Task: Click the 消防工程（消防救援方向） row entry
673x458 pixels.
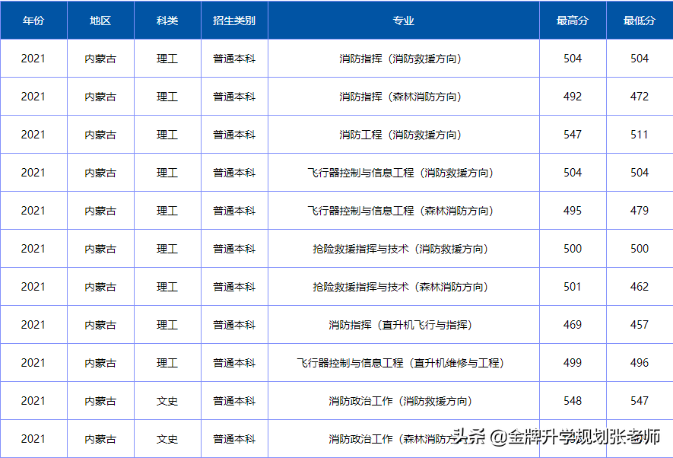Action: coord(402,135)
